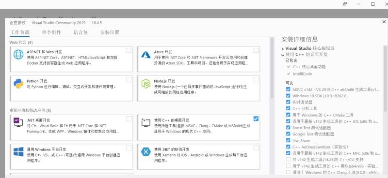Close the modify dialog with X

pos(384,22)
